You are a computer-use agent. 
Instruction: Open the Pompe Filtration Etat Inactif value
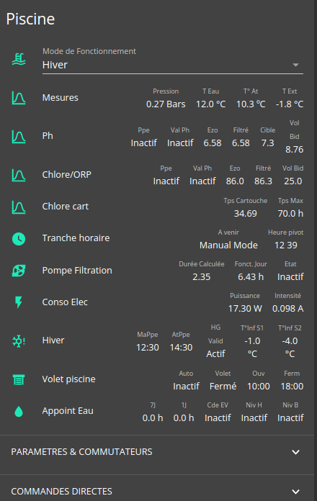(x=290, y=276)
